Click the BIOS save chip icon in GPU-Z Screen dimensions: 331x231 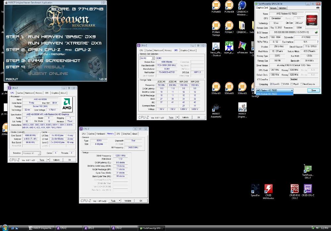click(316, 32)
